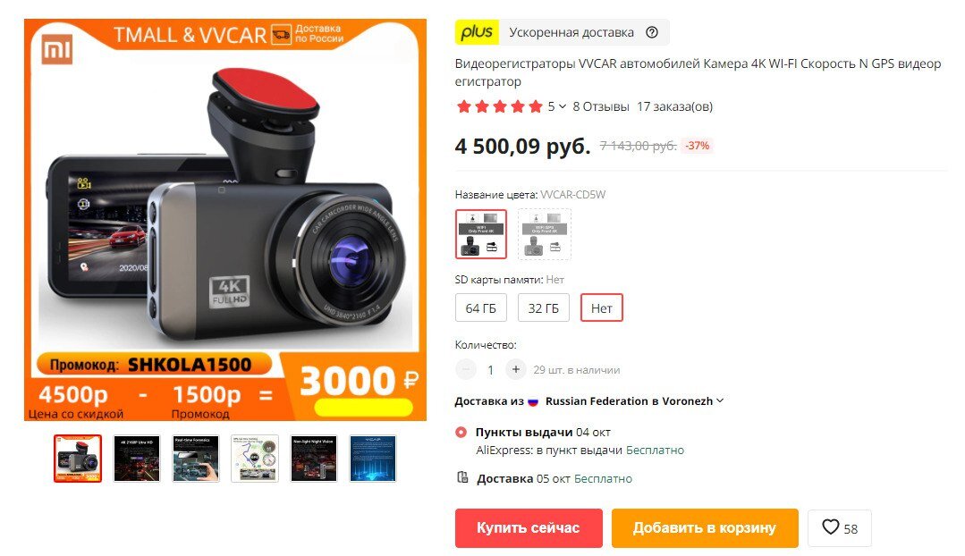Click the delivery document icon
Viewport: 965px width, 556px height.
click(x=462, y=477)
